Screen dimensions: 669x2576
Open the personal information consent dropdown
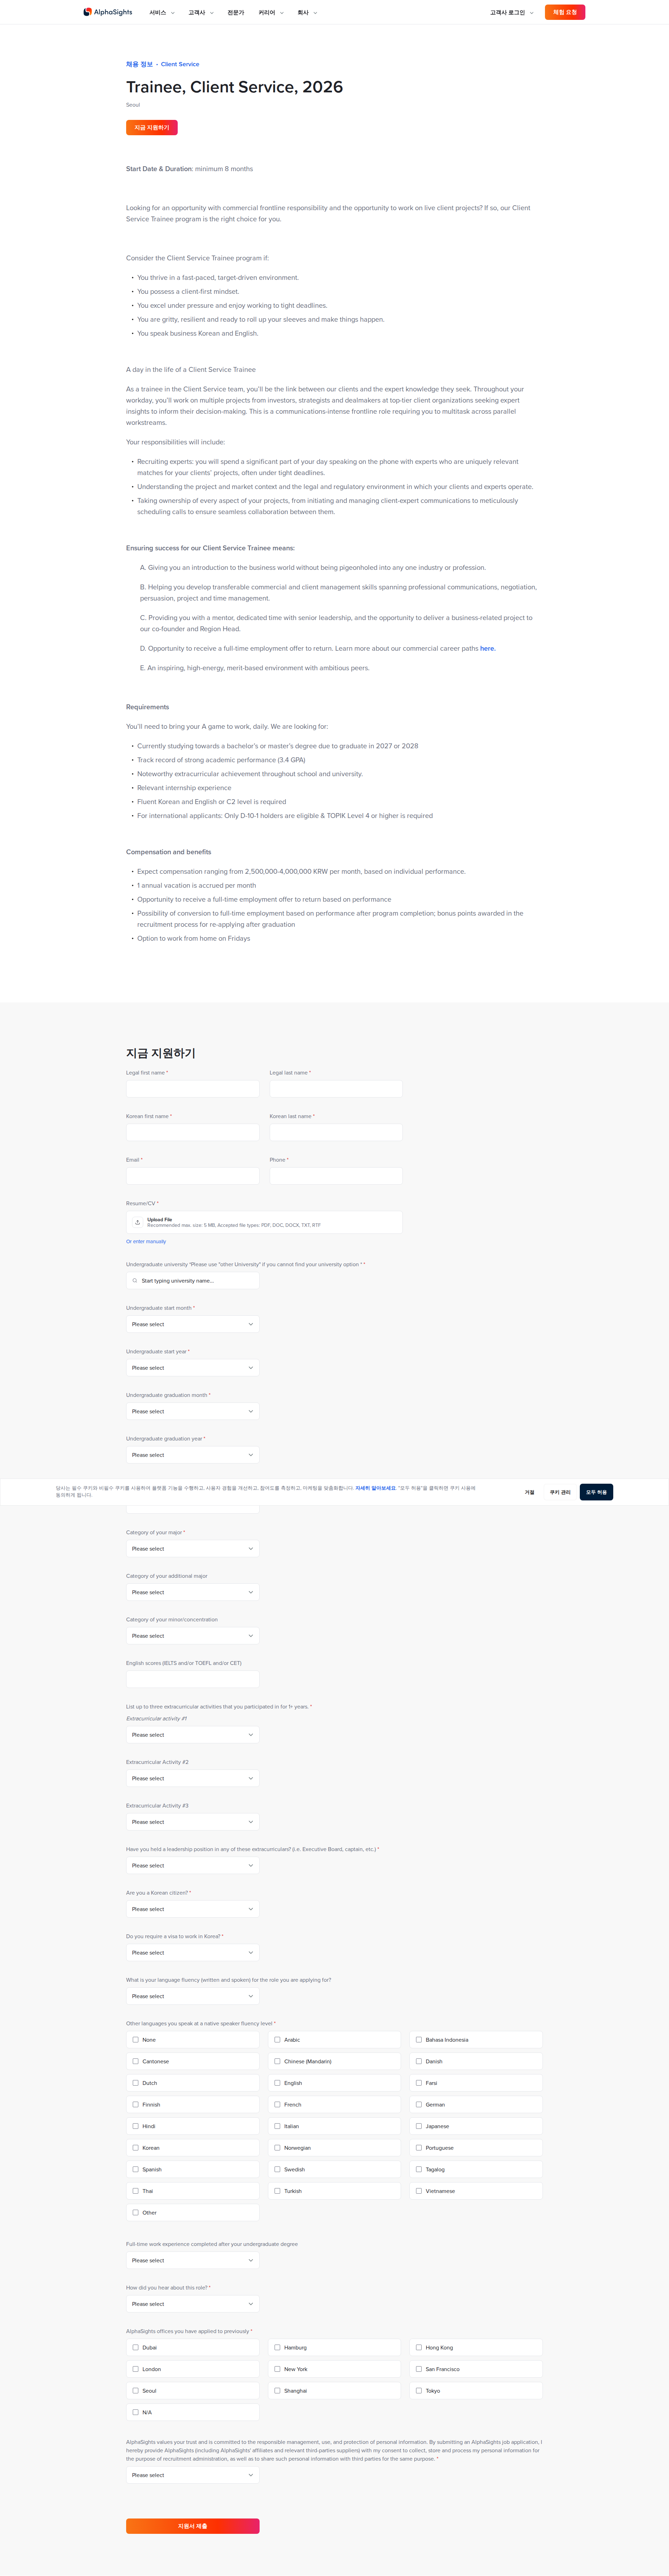click(193, 2475)
